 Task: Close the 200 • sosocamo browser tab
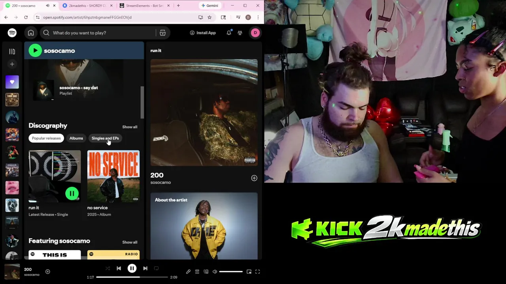[x=54, y=6]
